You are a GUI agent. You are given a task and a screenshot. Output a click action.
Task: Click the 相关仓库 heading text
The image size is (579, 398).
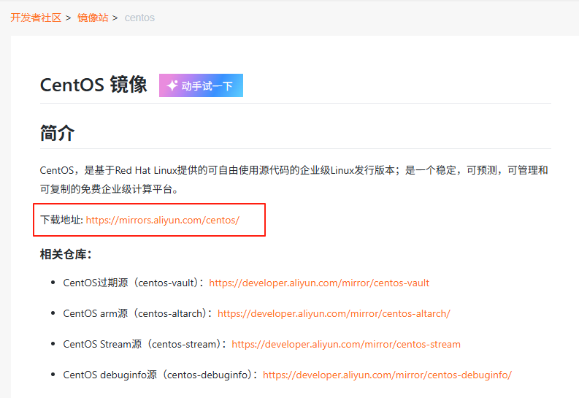pos(66,254)
